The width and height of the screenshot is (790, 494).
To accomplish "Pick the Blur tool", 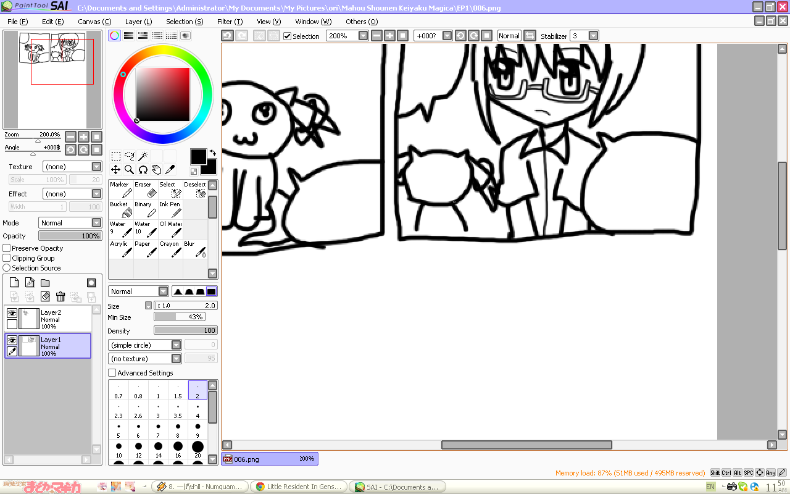I will (195, 249).
